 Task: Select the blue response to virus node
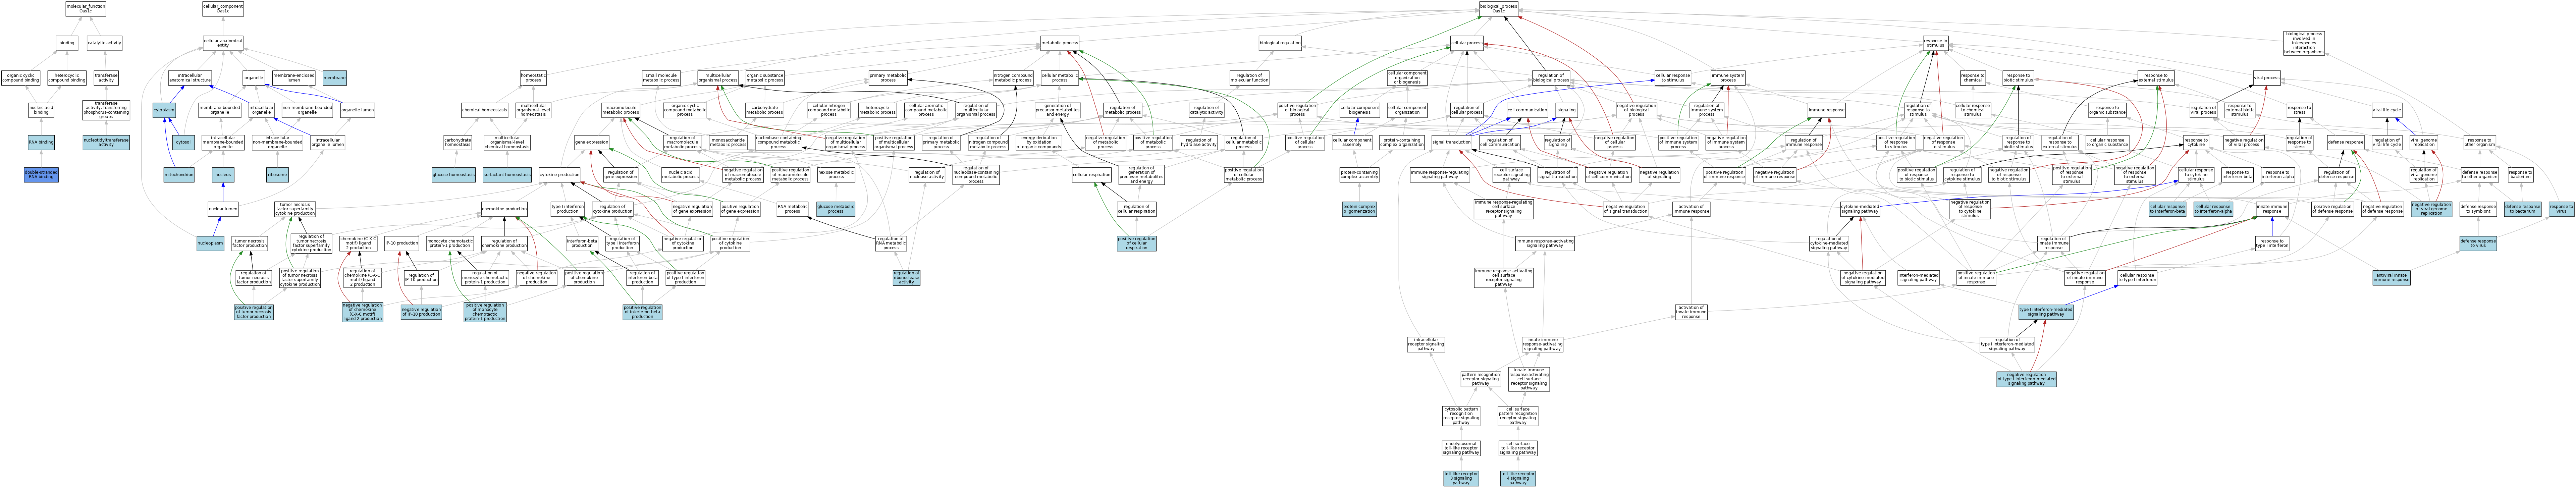coord(2561,209)
